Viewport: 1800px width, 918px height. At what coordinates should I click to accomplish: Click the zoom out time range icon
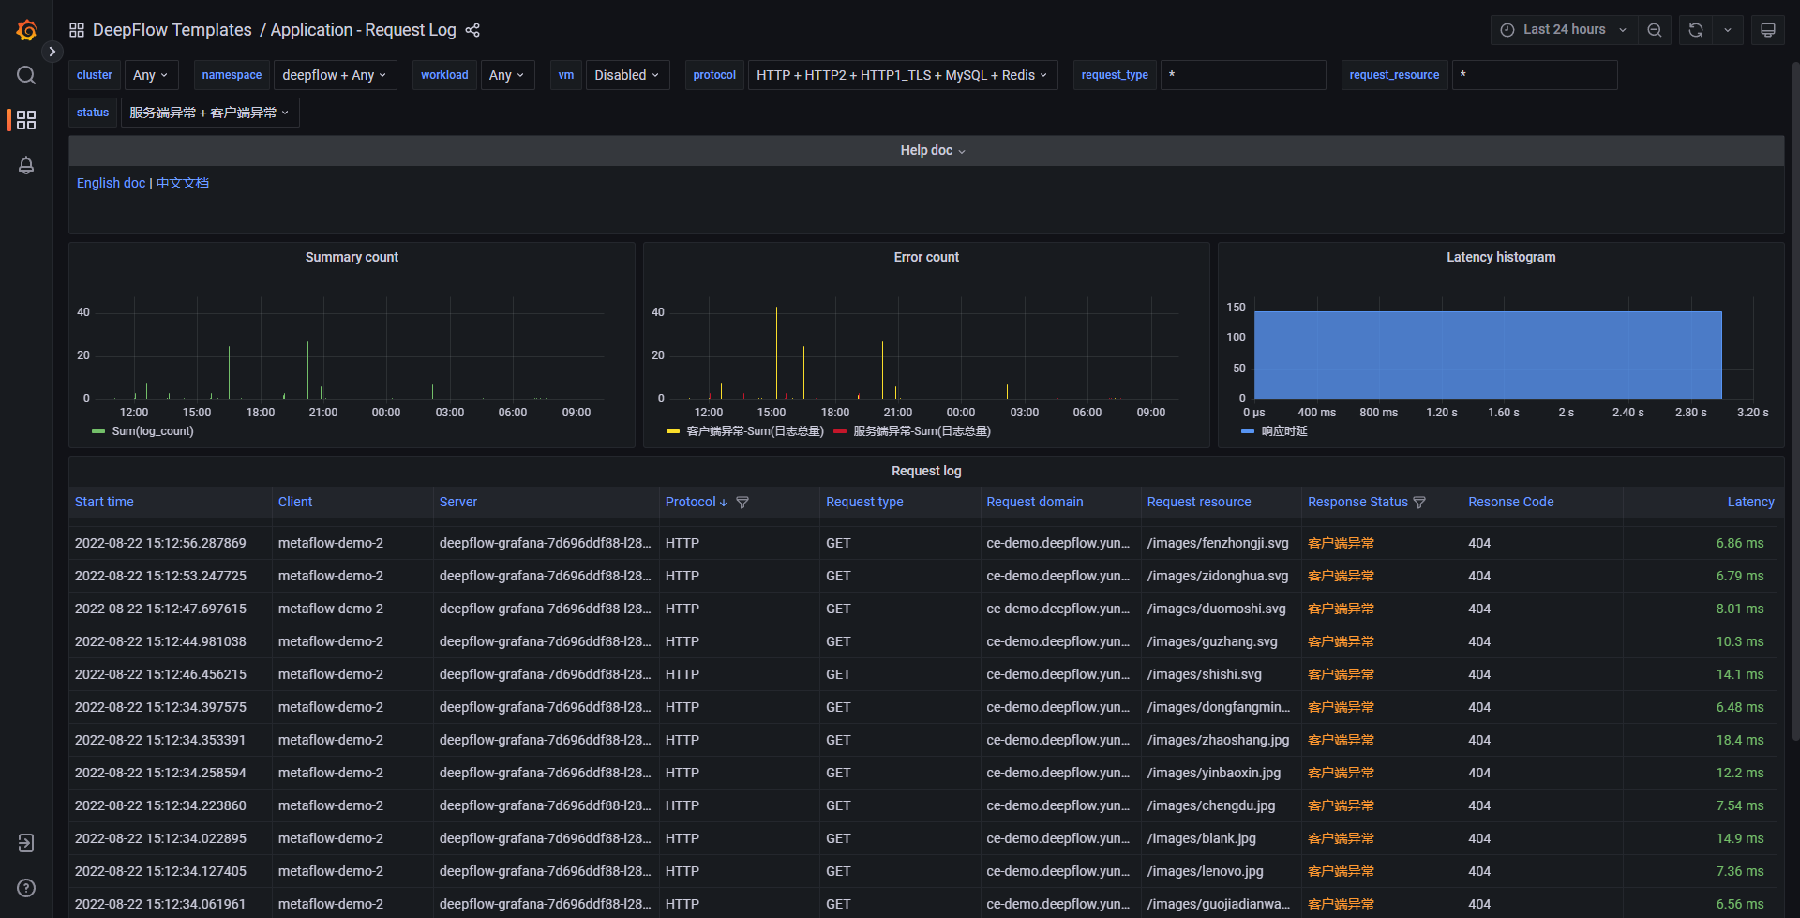[x=1655, y=30]
